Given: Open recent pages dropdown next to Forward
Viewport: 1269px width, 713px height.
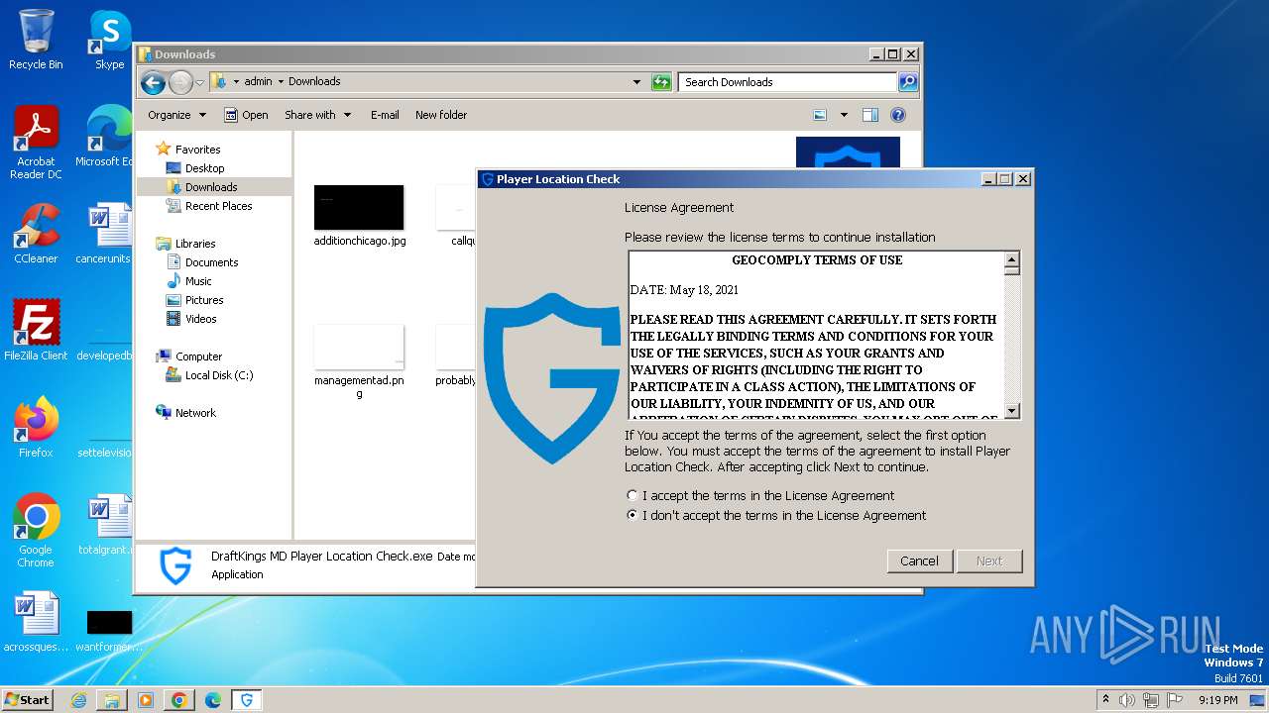Looking at the screenshot, I should [x=199, y=82].
